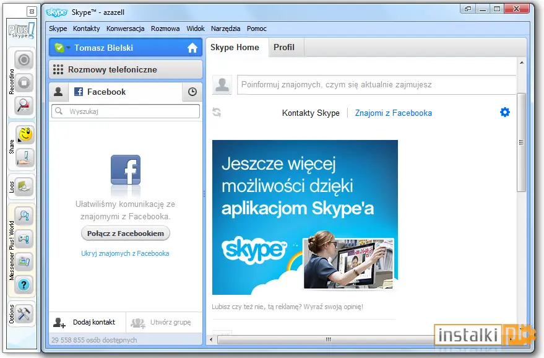544x358 pixels.
Task: Open the blue gear settings icon
Action: click(505, 112)
